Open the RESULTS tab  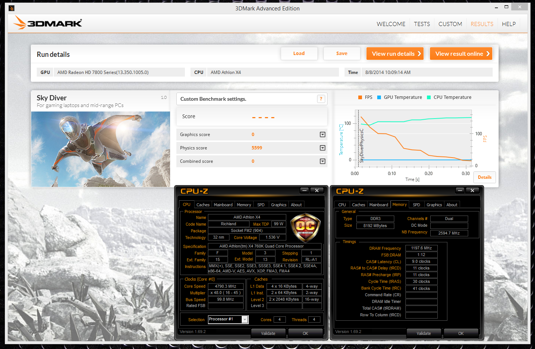pos(482,24)
